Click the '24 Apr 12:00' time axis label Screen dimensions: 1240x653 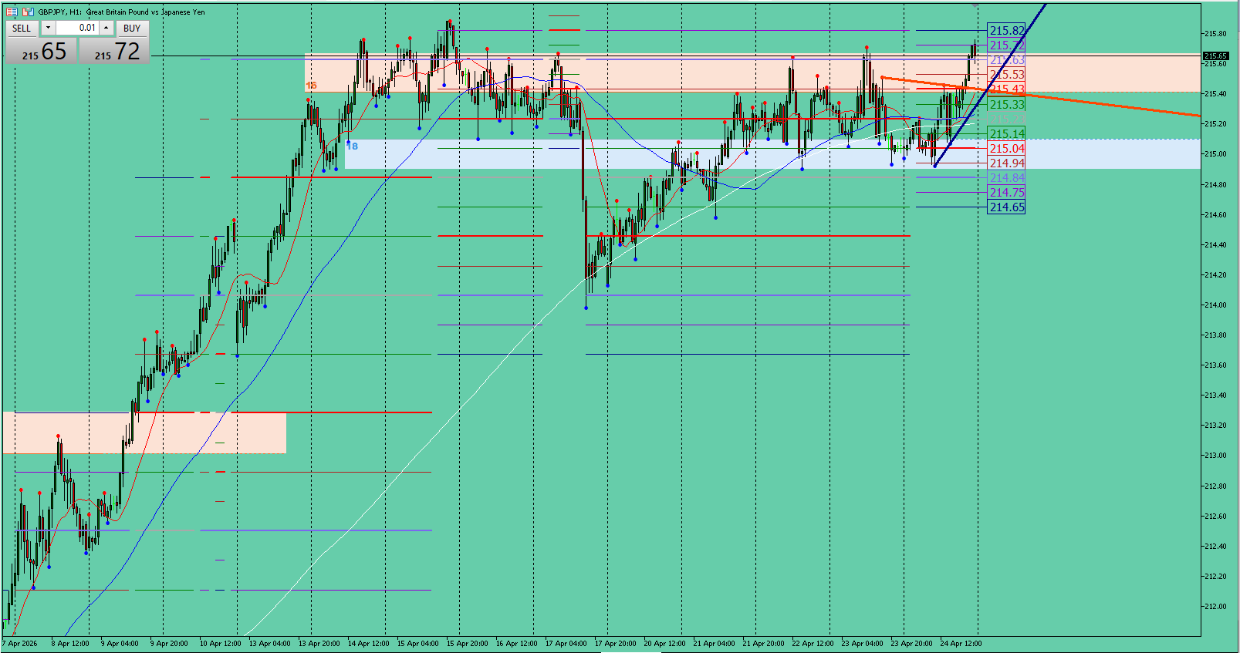[961, 644]
